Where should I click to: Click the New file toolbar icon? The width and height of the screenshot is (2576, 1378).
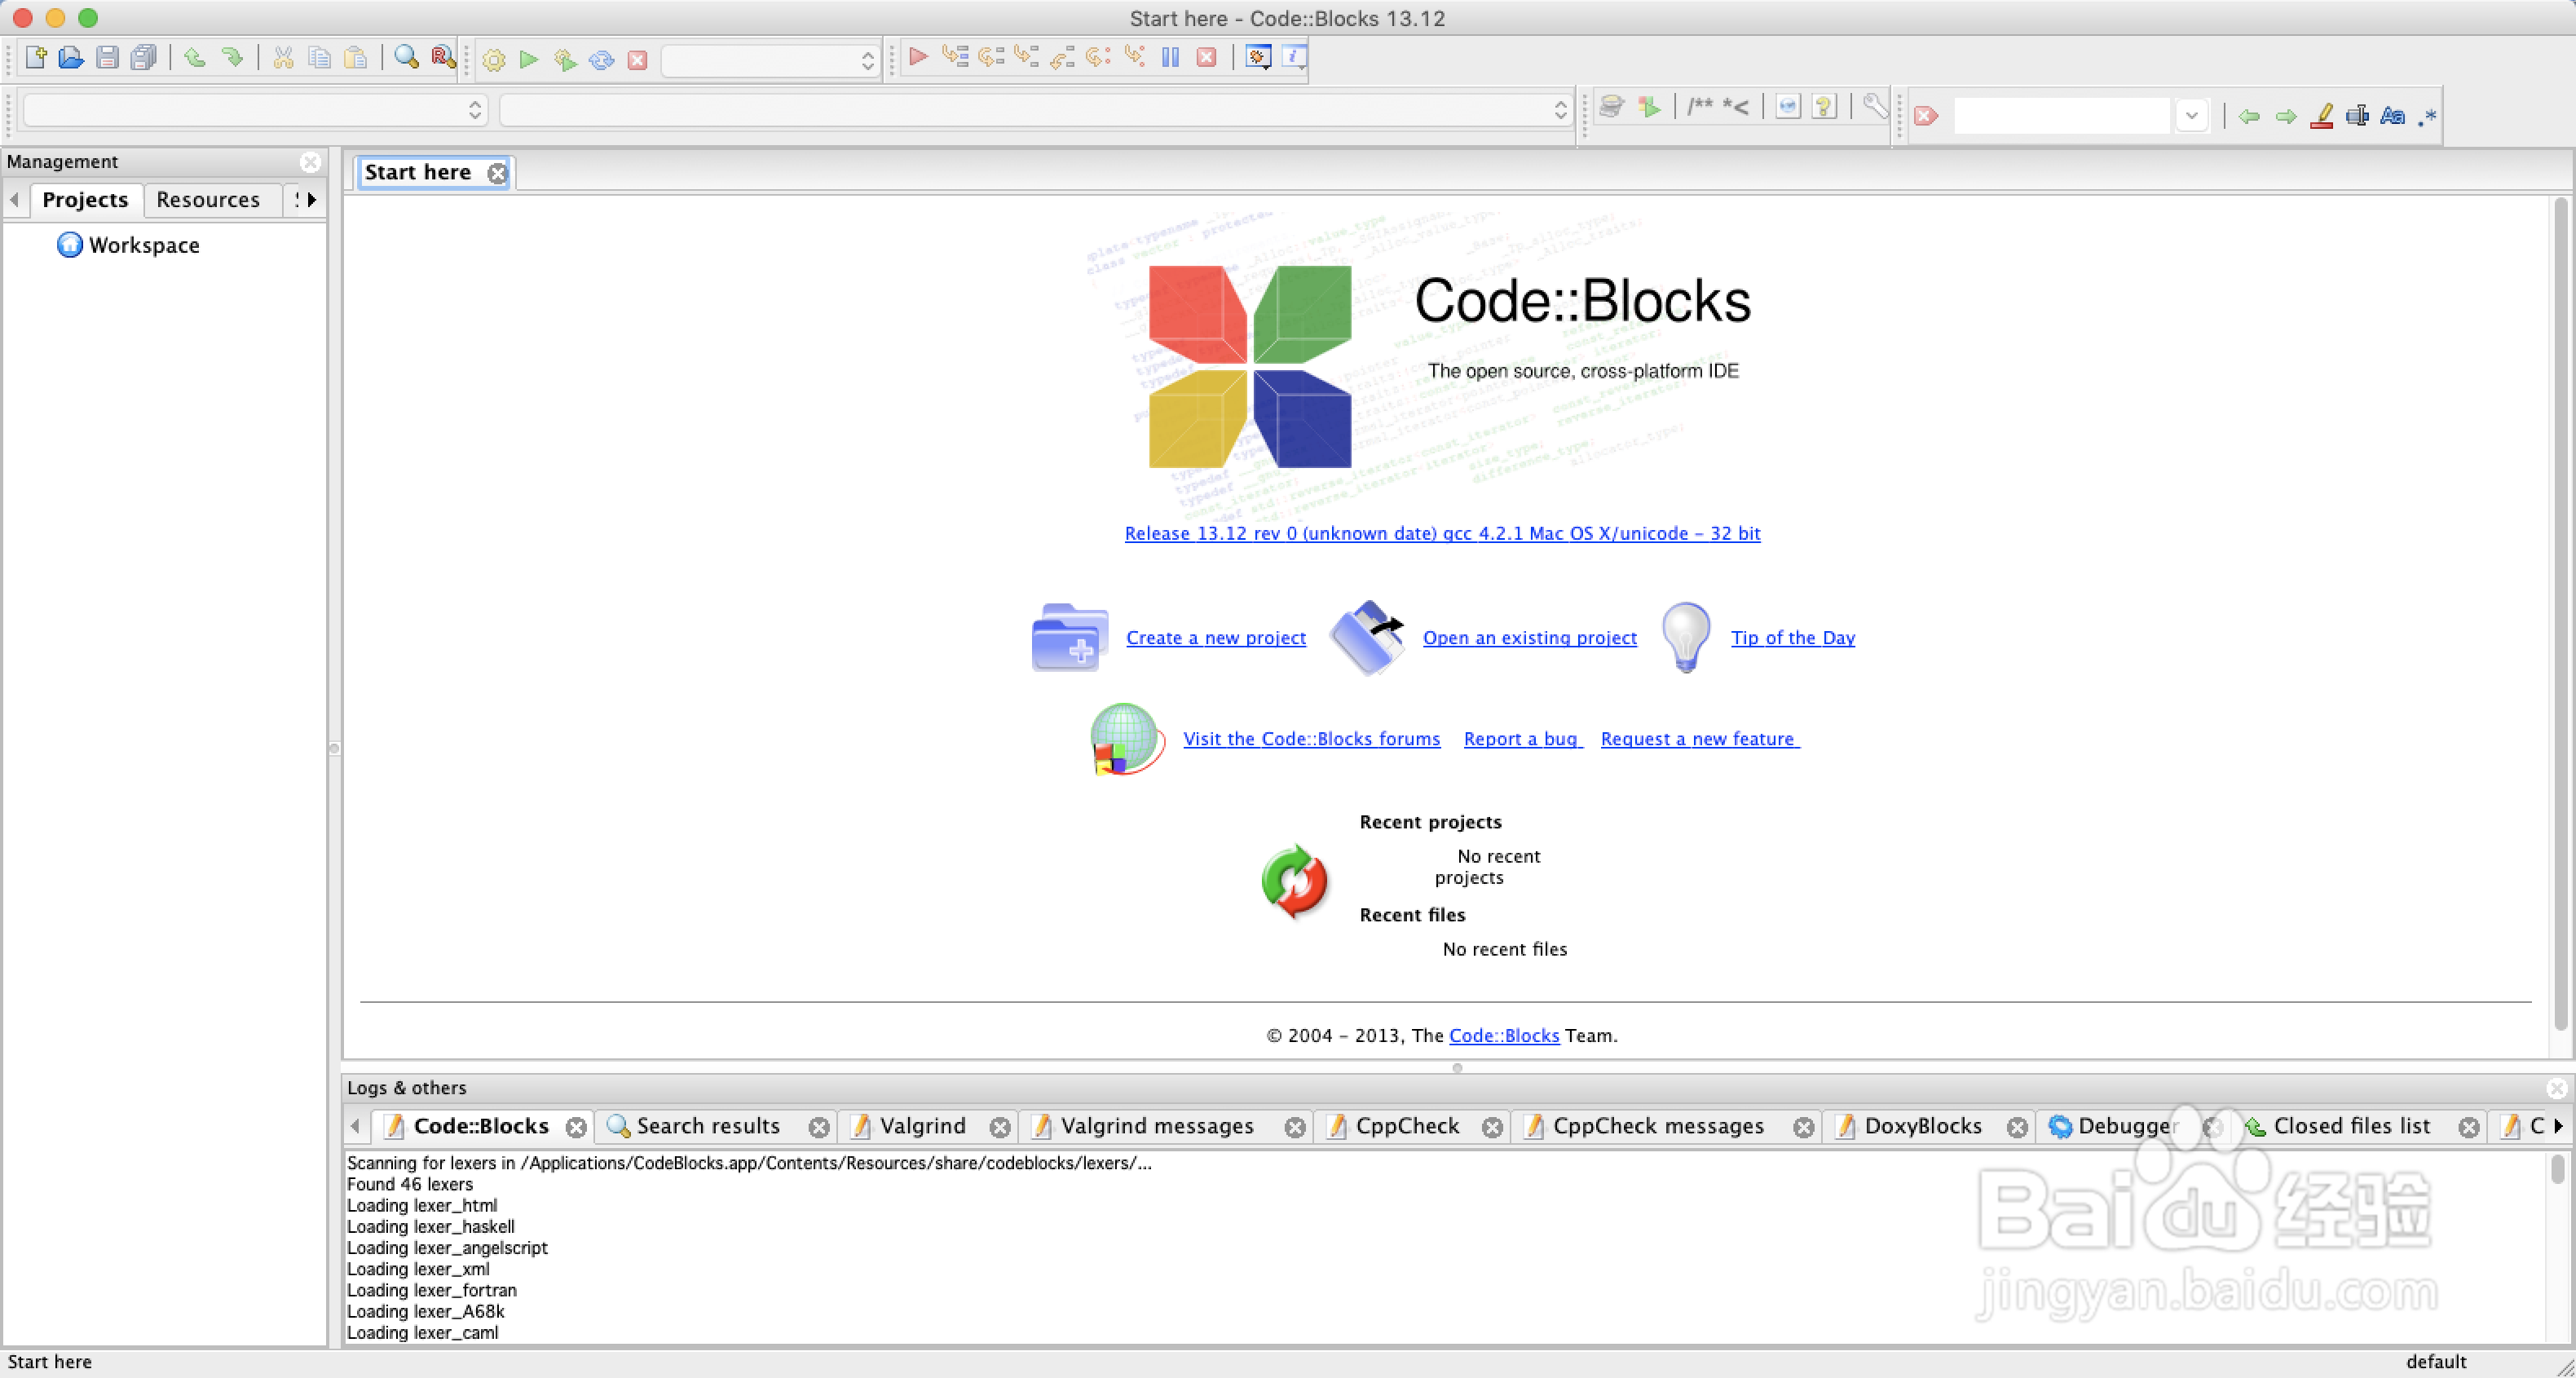[x=36, y=58]
